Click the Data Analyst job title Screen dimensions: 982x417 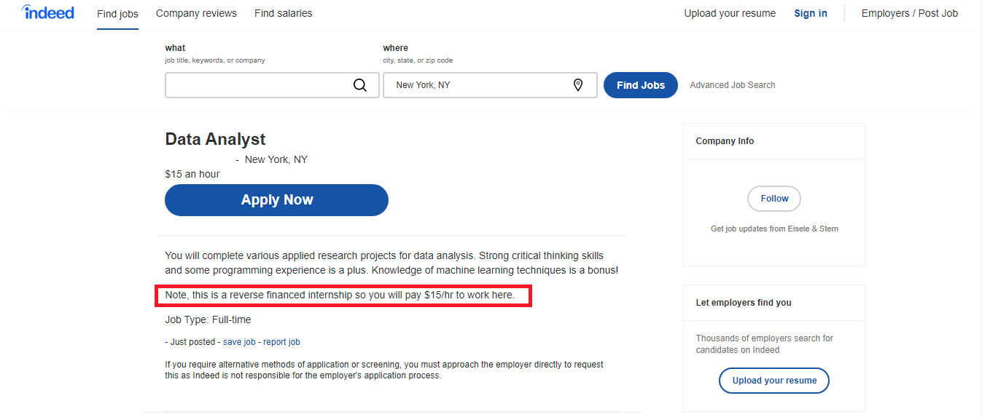tap(215, 139)
